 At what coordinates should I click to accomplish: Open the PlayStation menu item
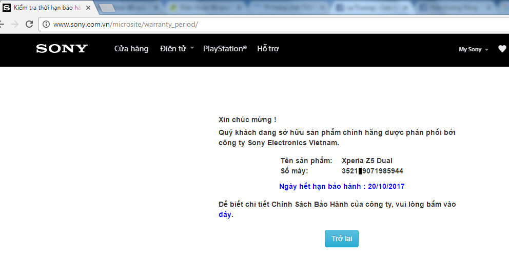[225, 49]
